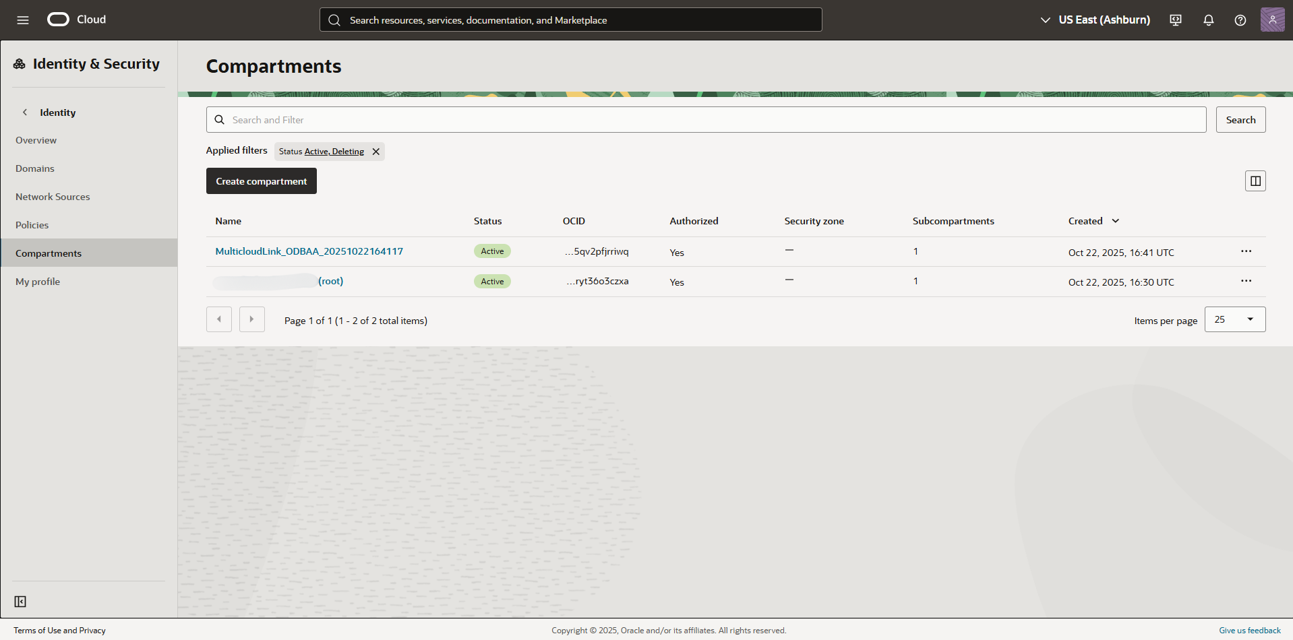This screenshot has height=640, width=1293.
Task: Click the Create compartment button
Action: pos(261,181)
